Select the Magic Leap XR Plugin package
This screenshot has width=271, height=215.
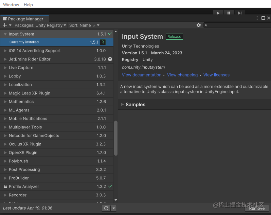[x=57, y=93]
